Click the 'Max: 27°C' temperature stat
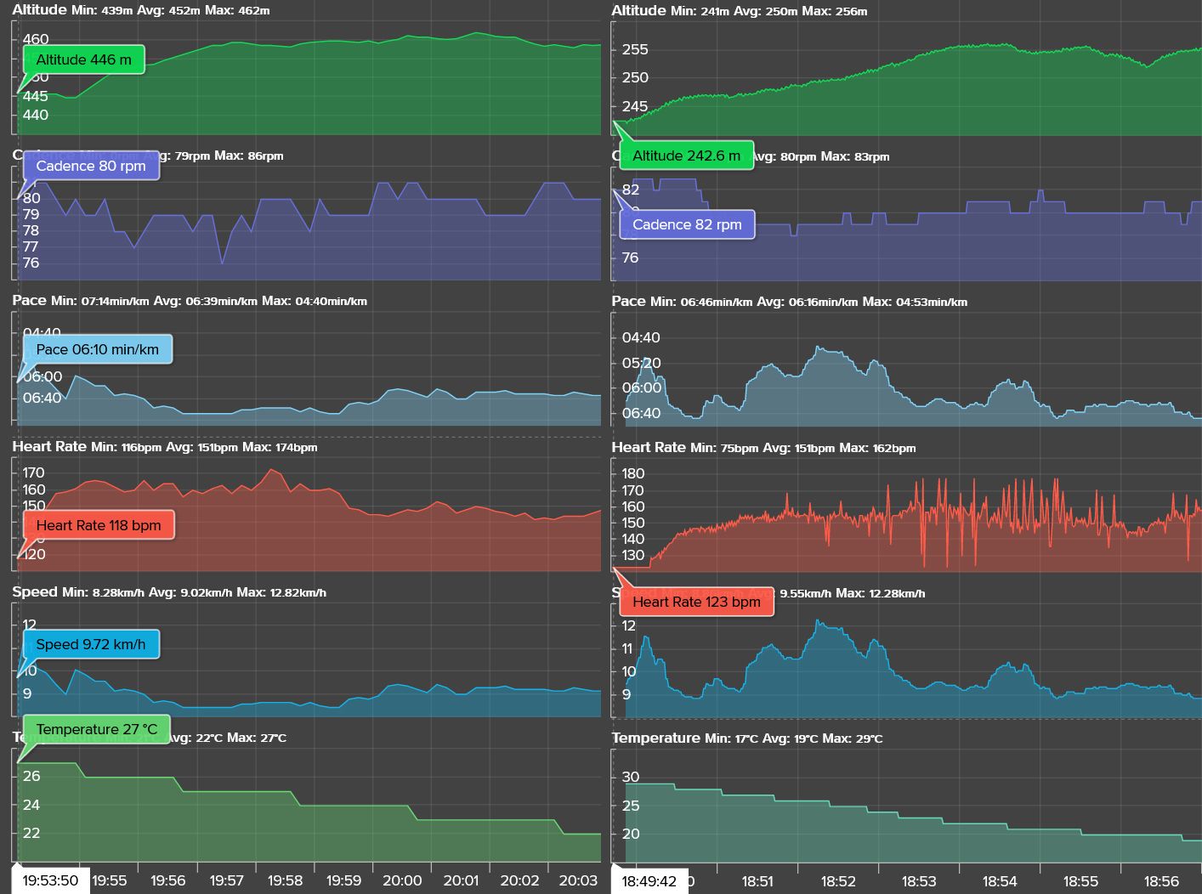Image resolution: width=1202 pixels, height=894 pixels. [x=257, y=738]
